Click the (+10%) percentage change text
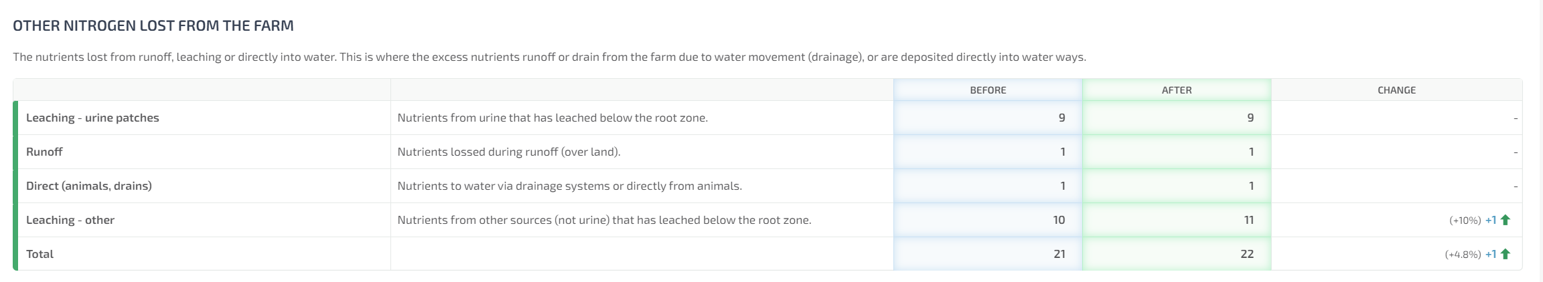The image size is (1543, 282). [x=1465, y=221]
